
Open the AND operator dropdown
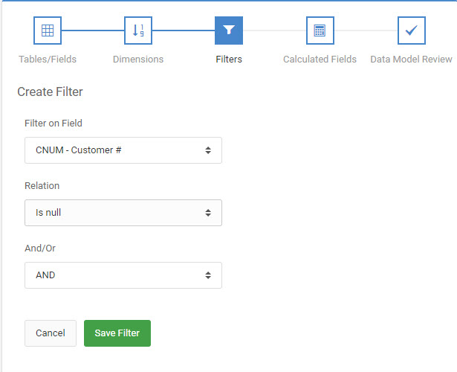click(123, 275)
